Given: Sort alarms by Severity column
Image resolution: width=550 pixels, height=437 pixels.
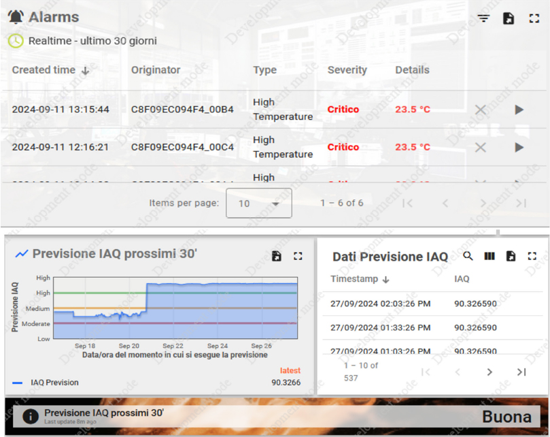Looking at the screenshot, I should [347, 69].
